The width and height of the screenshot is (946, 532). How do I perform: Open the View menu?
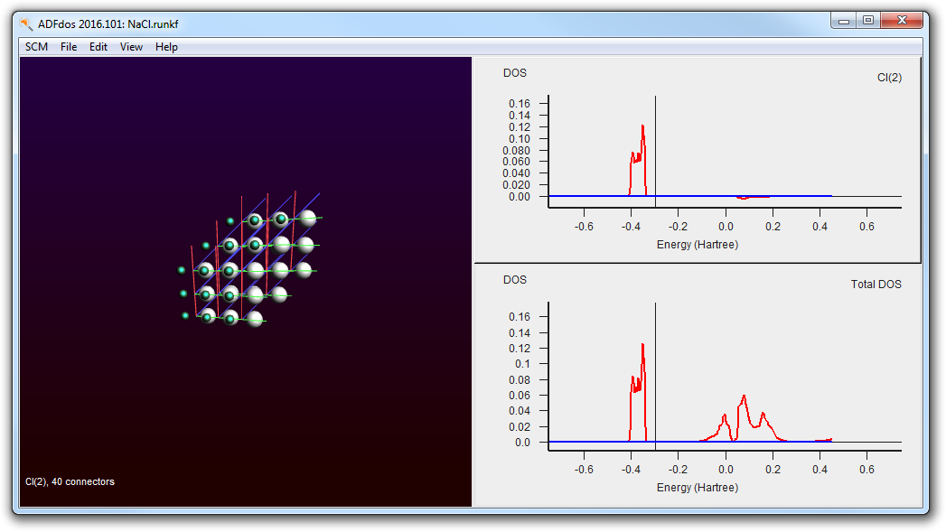tap(131, 47)
